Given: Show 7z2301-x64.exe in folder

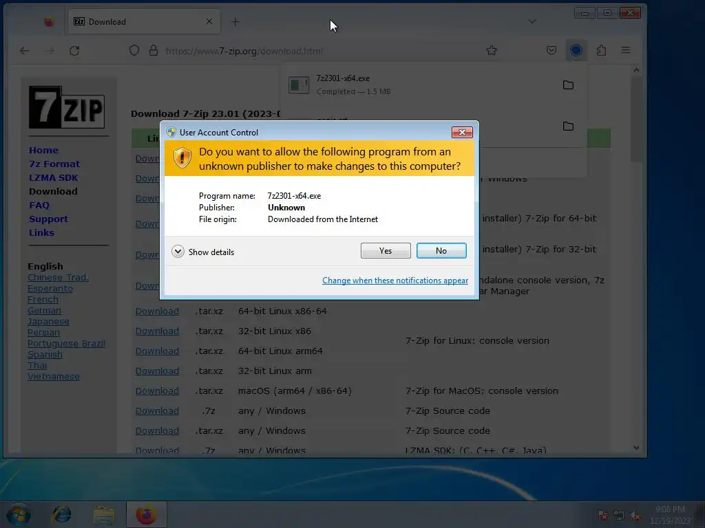Looking at the screenshot, I should [568, 85].
